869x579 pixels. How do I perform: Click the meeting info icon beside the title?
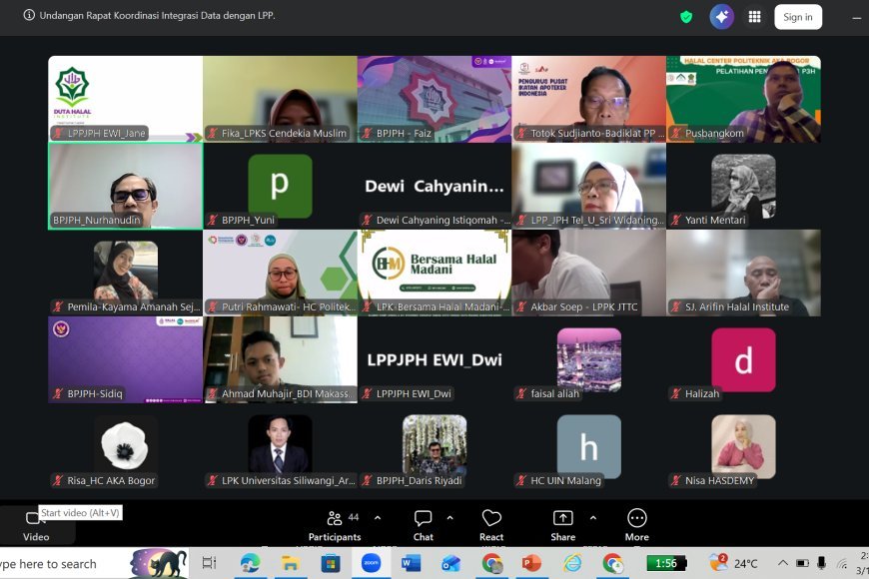pos(29,16)
